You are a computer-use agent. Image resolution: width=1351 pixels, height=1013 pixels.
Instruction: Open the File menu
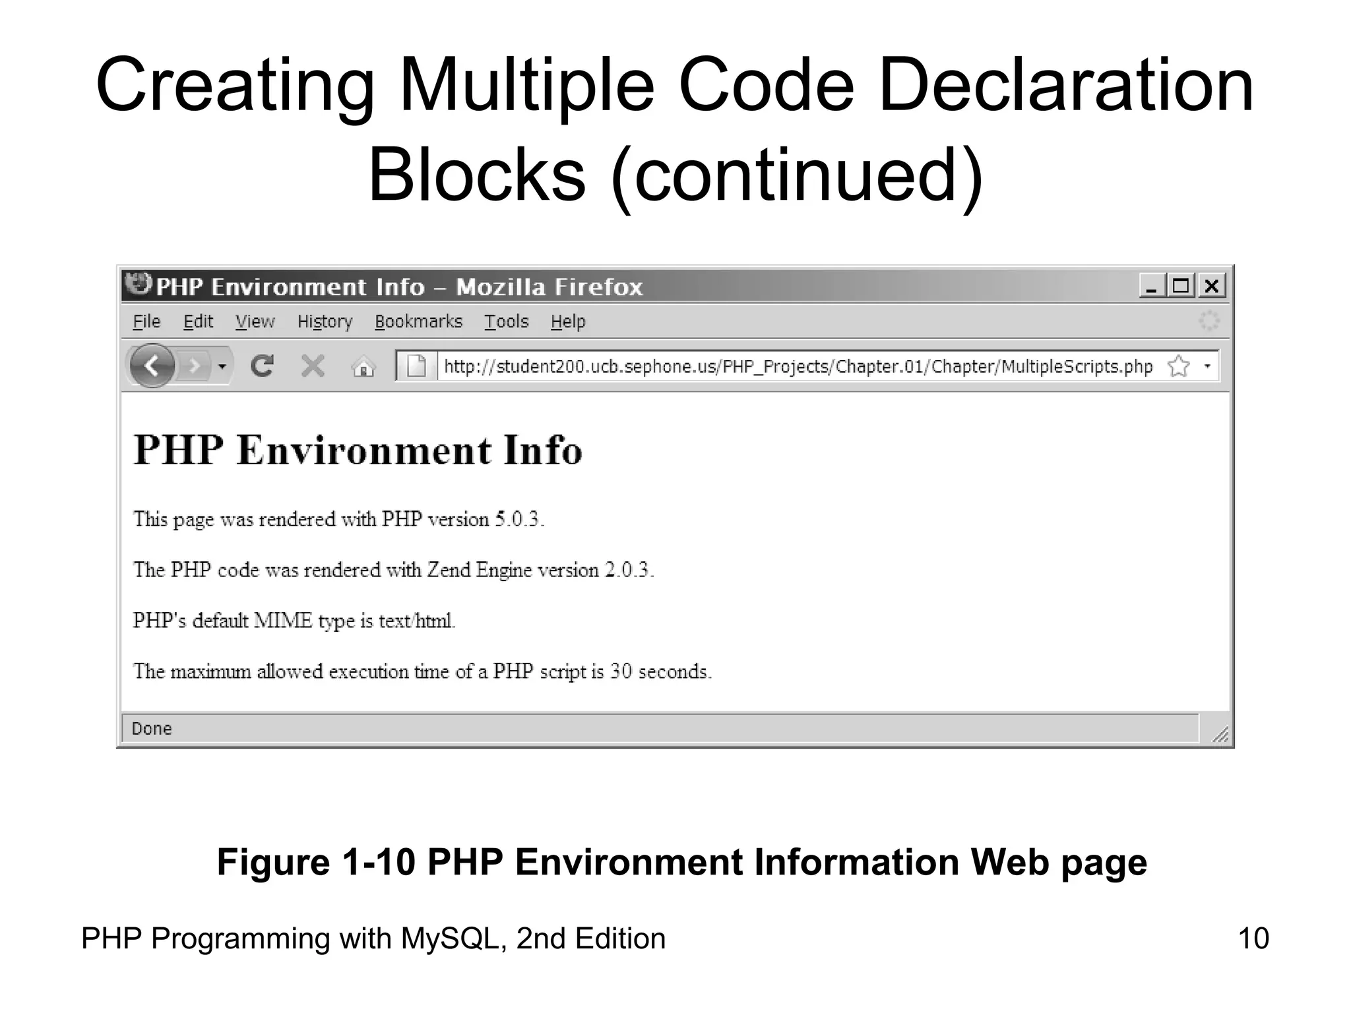[x=146, y=322]
